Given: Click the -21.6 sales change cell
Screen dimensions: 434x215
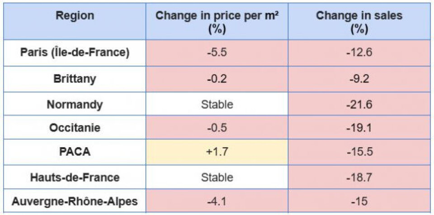Looking at the screenshot, I should tap(359, 105).
